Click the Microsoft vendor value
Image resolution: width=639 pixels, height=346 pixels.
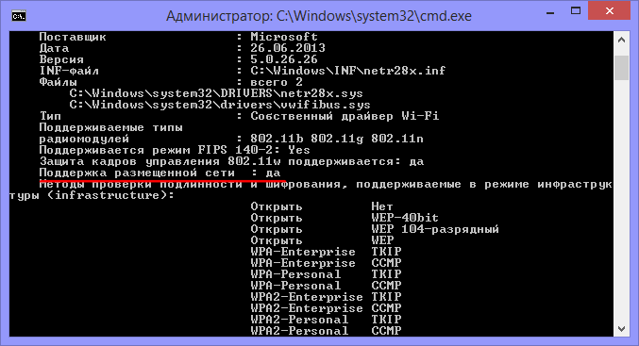[284, 37]
